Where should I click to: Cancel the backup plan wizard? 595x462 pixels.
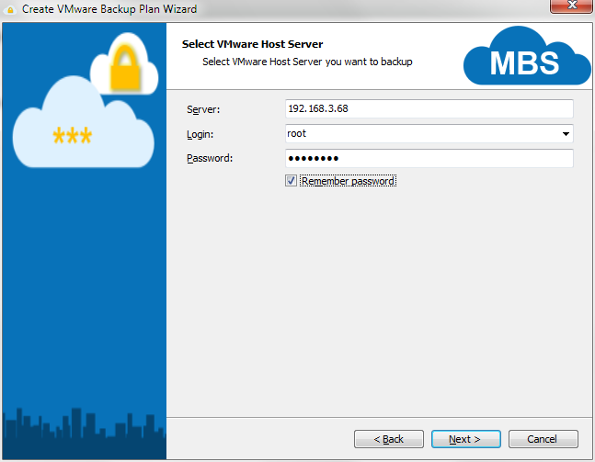pyautogui.click(x=543, y=439)
